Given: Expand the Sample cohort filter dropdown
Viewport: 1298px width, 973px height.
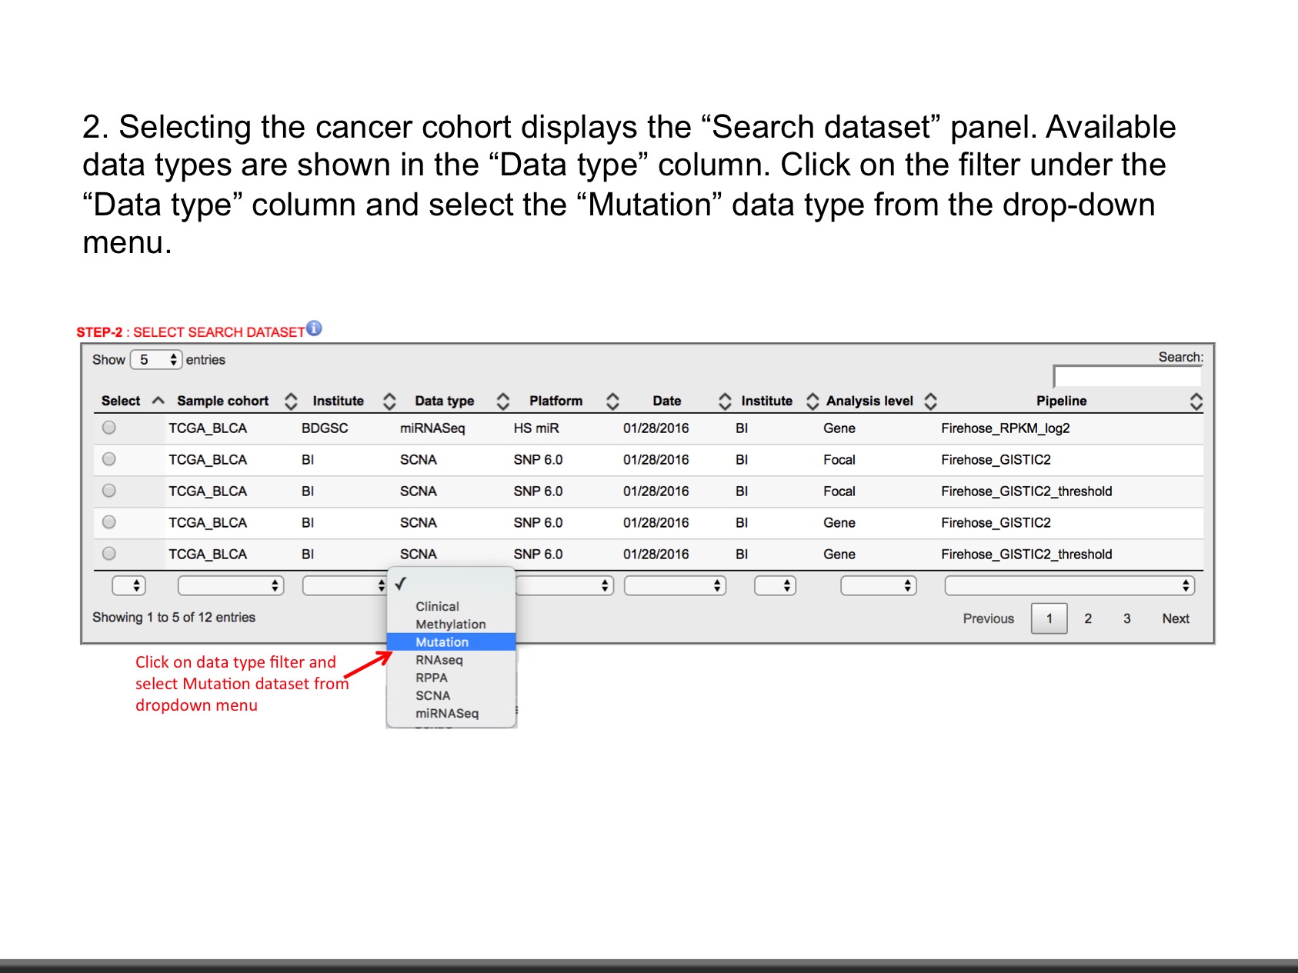Looking at the screenshot, I should (x=230, y=586).
